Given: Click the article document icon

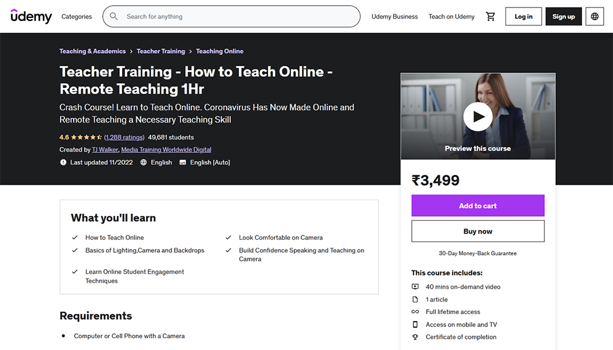Looking at the screenshot, I should pos(415,300).
